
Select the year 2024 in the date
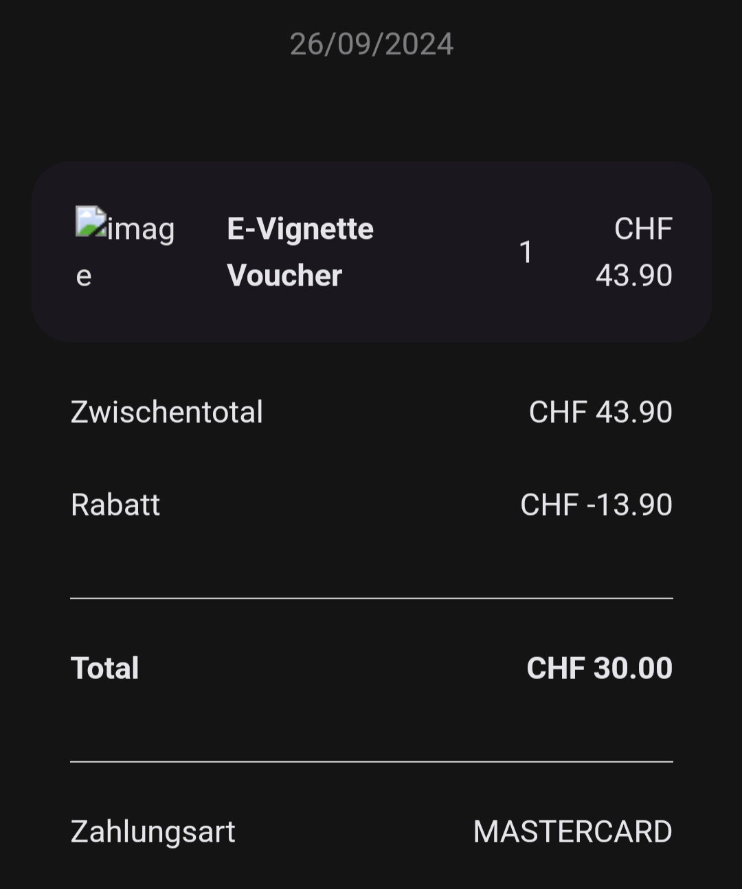coord(419,45)
